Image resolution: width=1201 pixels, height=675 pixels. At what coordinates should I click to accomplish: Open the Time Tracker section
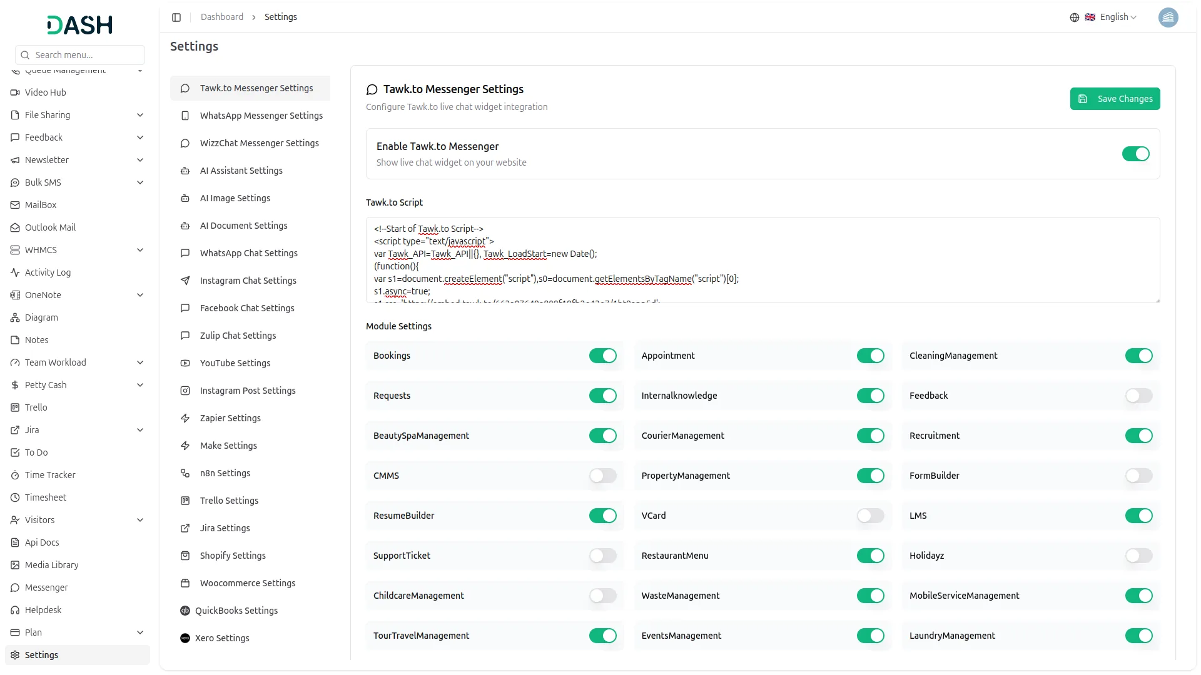click(x=50, y=475)
